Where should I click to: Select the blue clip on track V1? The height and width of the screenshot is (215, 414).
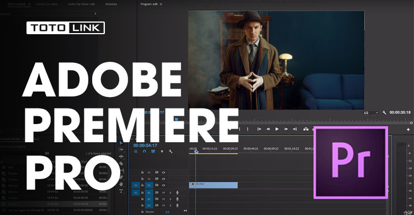coord(213,185)
